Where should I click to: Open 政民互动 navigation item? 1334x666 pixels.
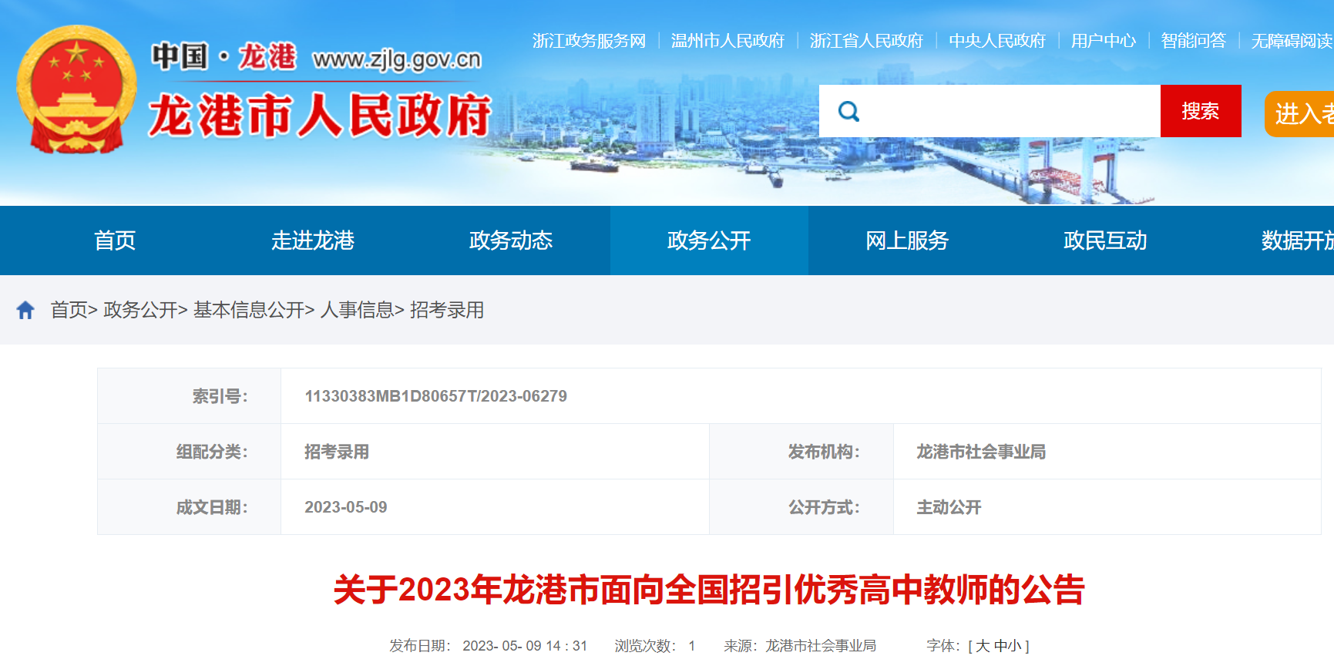[x=1105, y=240]
